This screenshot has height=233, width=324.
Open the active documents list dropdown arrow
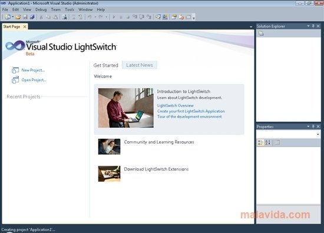click(x=251, y=27)
